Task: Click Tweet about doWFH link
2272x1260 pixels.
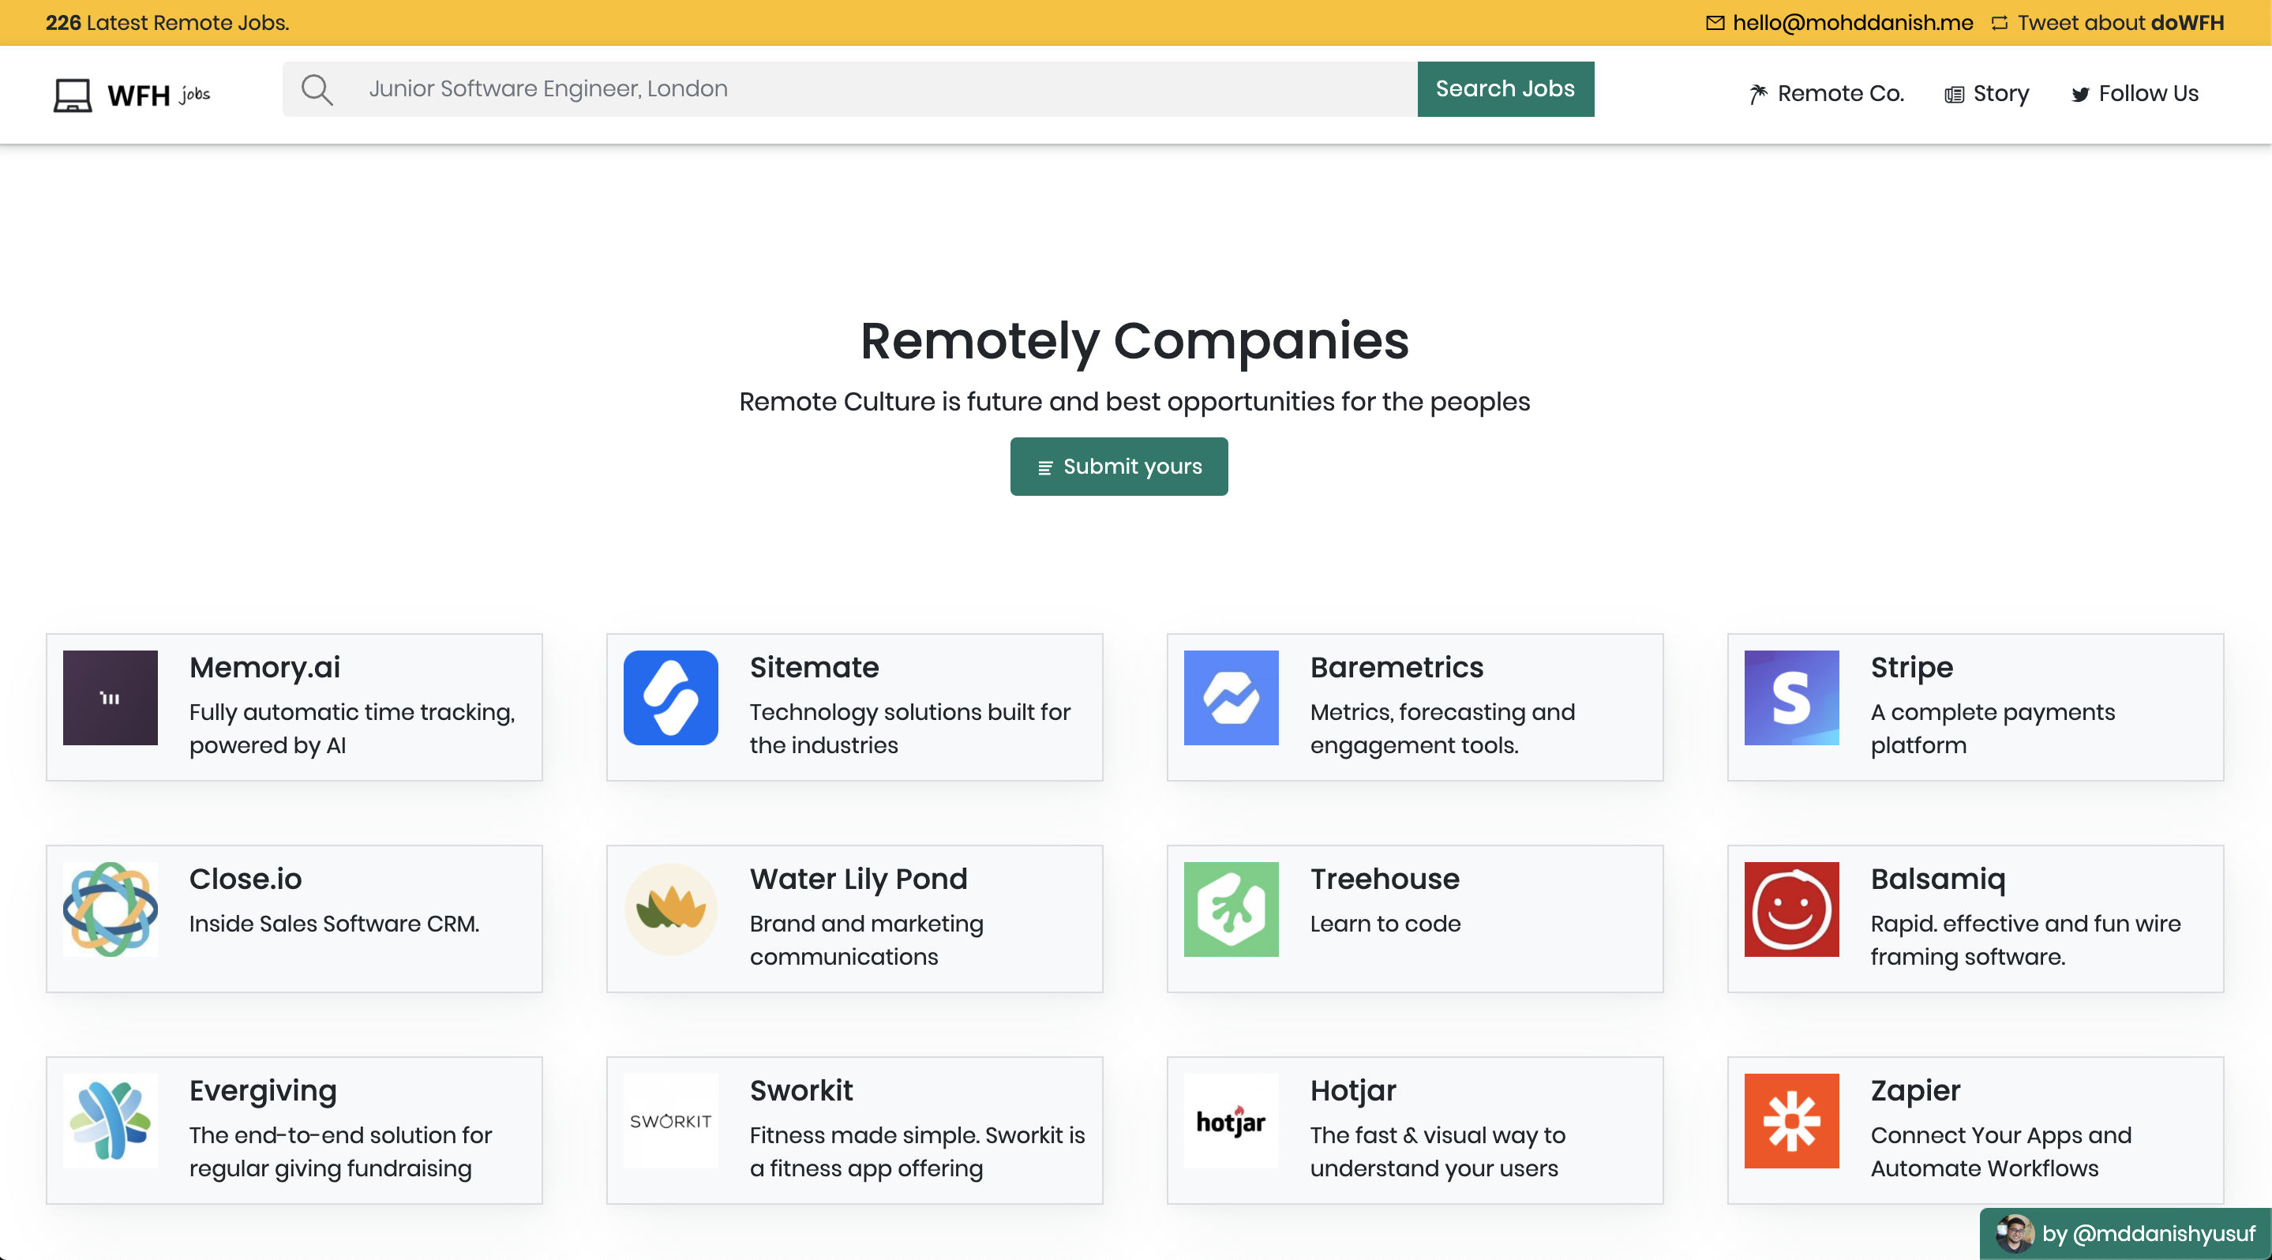Action: tap(2108, 23)
